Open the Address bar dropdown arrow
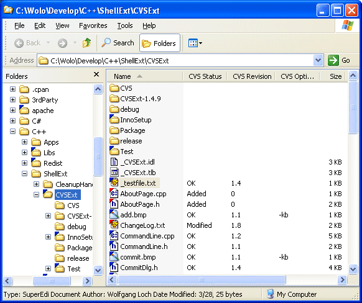 pyautogui.click(x=318, y=60)
